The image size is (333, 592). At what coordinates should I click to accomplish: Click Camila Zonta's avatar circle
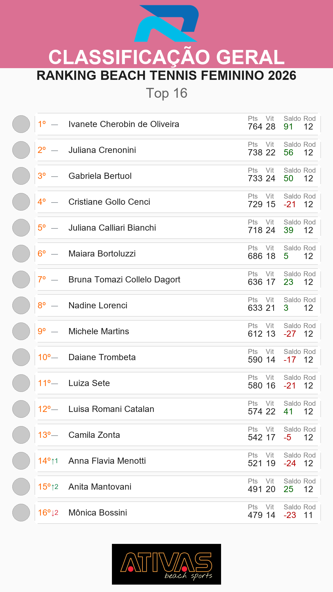21,435
